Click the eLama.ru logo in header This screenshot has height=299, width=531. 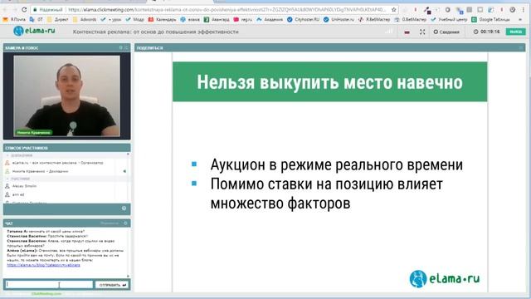point(34,32)
